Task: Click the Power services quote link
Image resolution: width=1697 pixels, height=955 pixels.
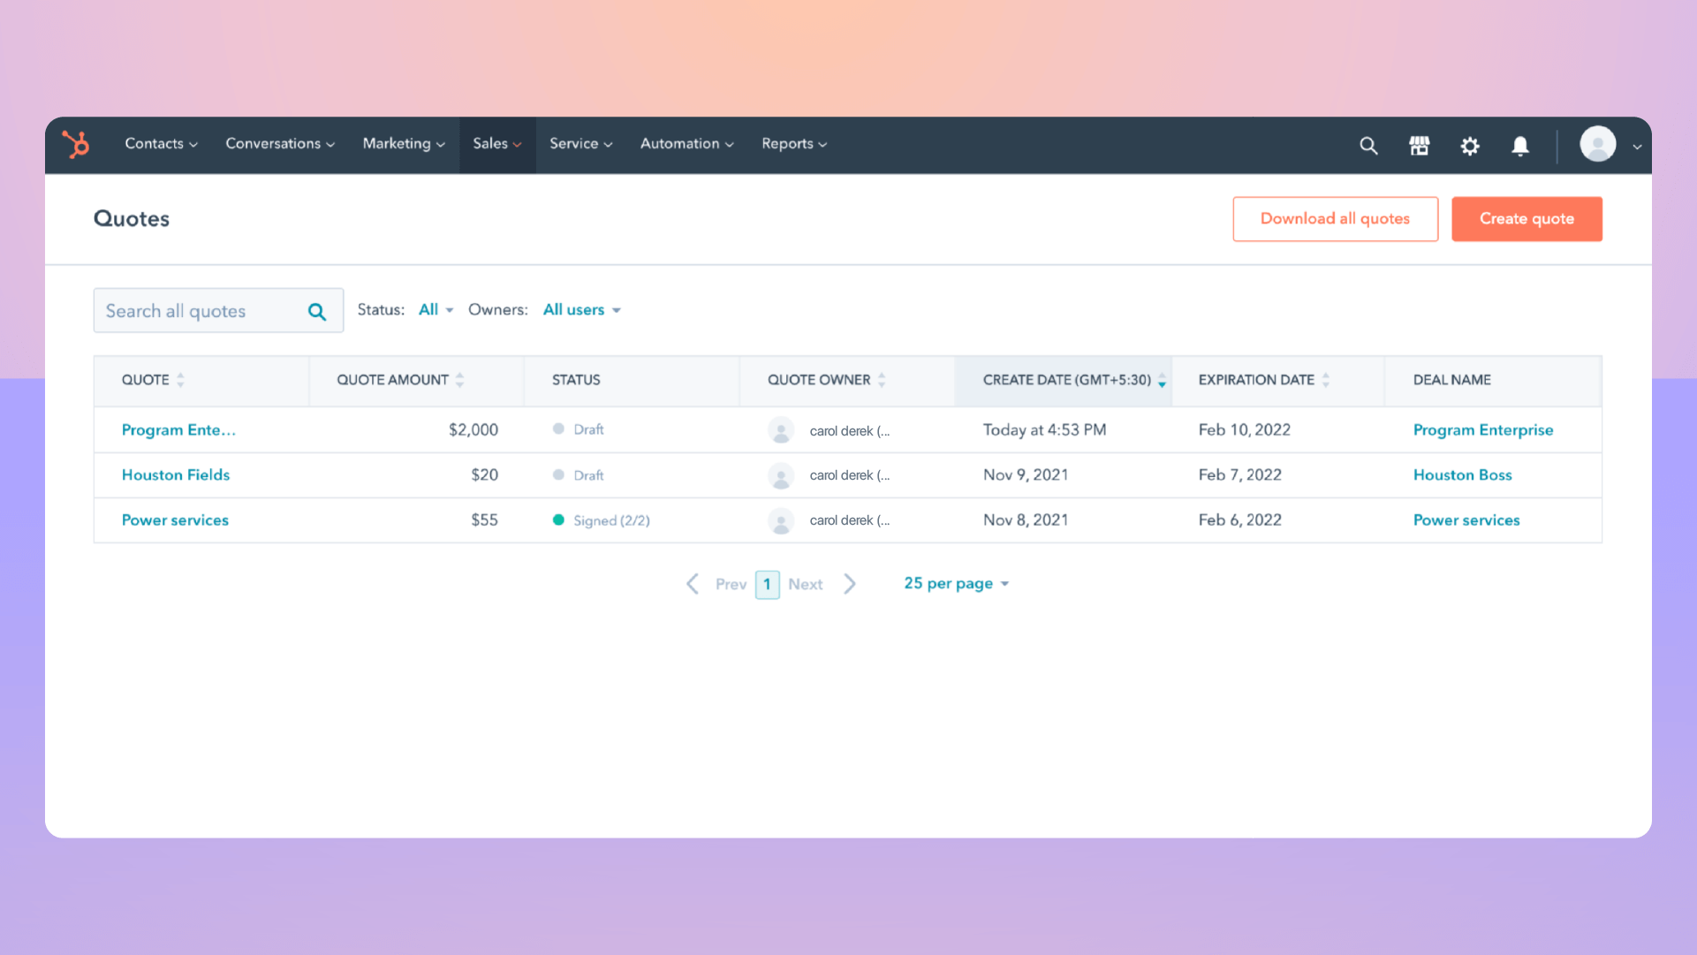Action: [174, 520]
